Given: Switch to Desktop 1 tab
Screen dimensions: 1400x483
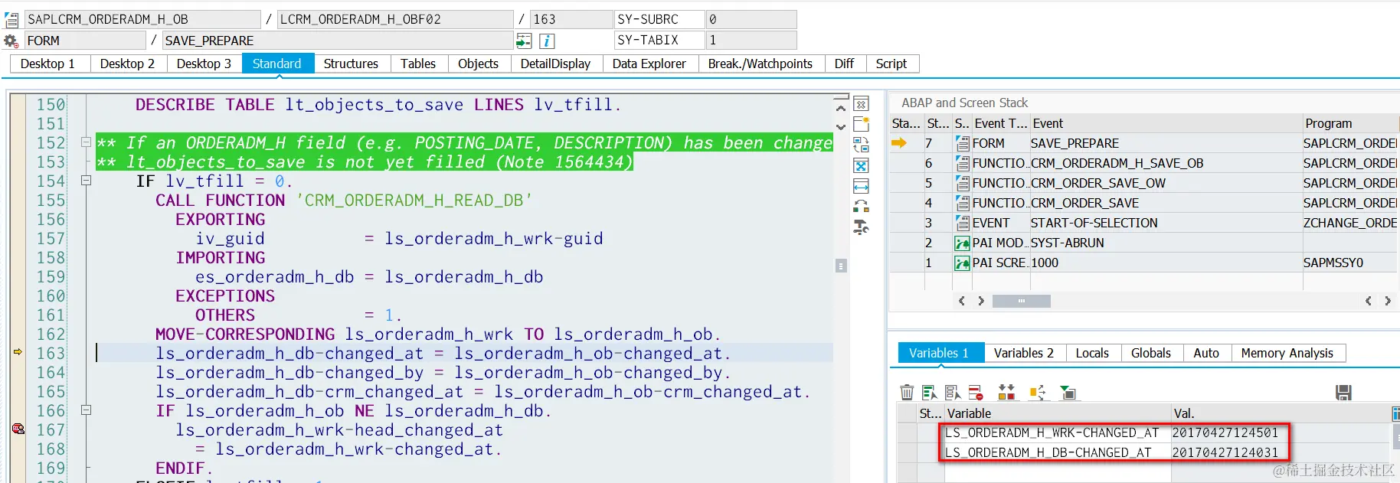Looking at the screenshot, I should (x=47, y=64).
